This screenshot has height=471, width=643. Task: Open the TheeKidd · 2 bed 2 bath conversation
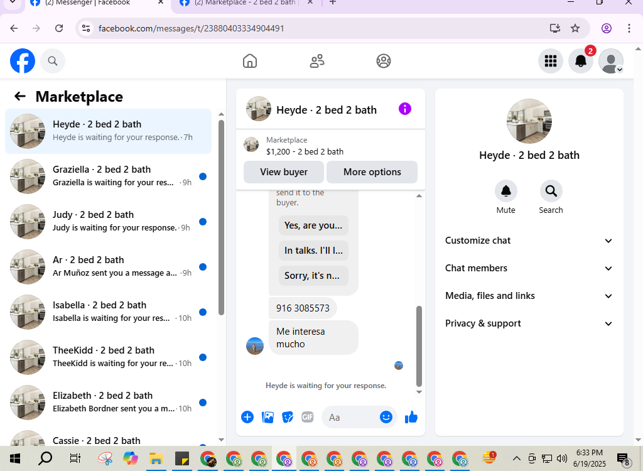pos(108,357)
